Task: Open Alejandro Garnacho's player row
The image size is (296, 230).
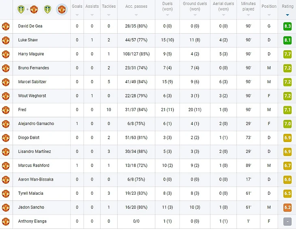Action: coord(36,124)
